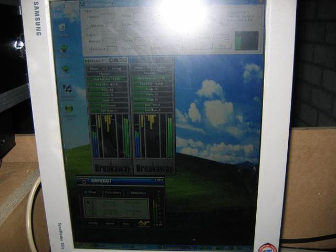
Task: Open Config in the SimpleCast window
Action: [x=93, y=223]
